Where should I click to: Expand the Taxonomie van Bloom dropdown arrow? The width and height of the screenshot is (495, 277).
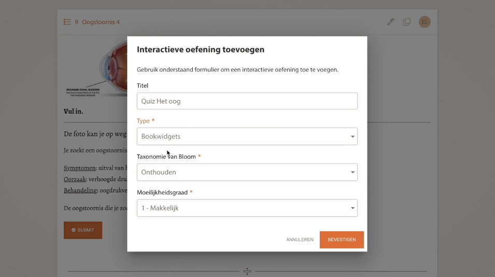[352, 172]
